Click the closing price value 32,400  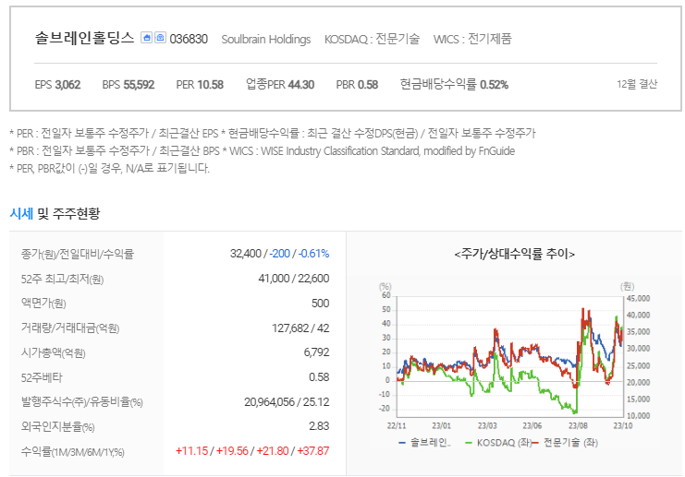246,254
